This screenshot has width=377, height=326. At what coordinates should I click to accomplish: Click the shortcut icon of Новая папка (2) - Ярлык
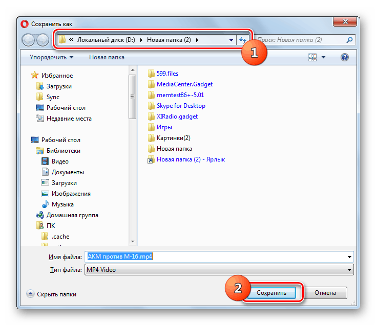click(151, 159)
